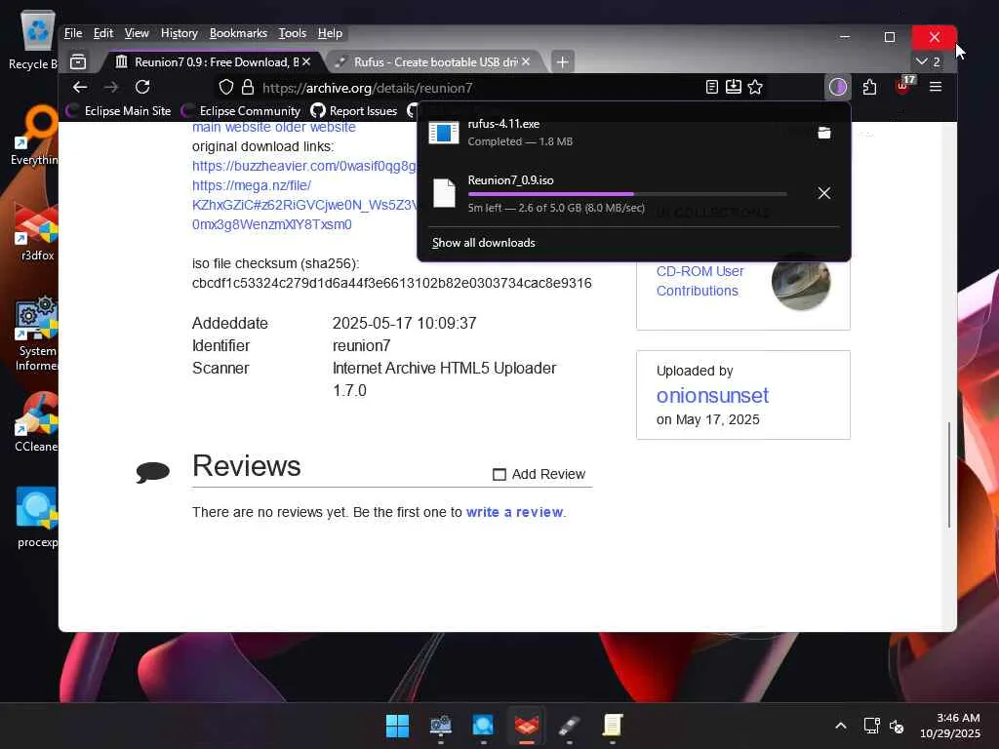The width and height of the screenshot is (999, 749).
Task: Open the procexp desktop shortcut
Action: [36, 517]
